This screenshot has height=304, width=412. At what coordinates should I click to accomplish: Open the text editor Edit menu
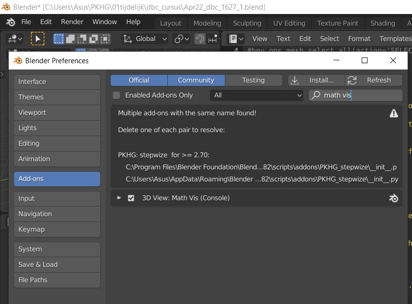(305, 39)
